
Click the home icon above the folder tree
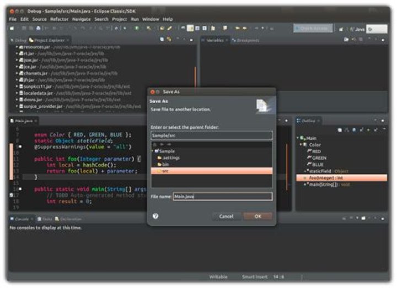coord(155,144)
